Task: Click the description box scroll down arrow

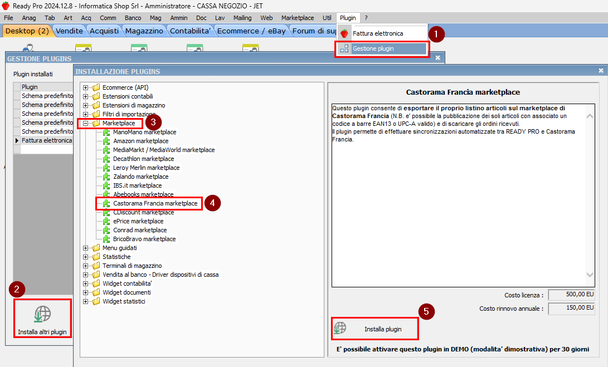Action: (x=590, y=275)
